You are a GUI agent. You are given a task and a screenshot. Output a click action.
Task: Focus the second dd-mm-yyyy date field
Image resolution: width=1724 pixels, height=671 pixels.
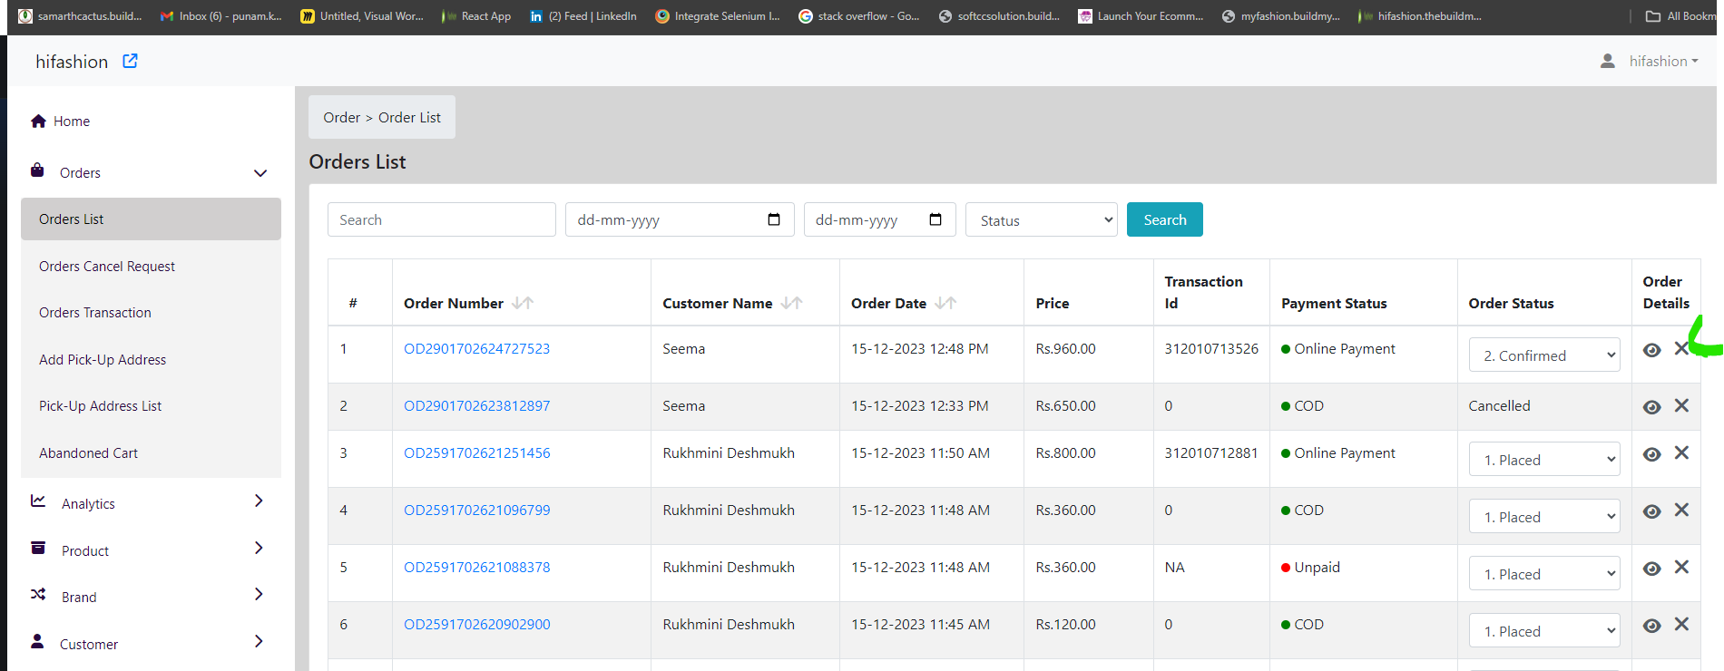point(880,219)
